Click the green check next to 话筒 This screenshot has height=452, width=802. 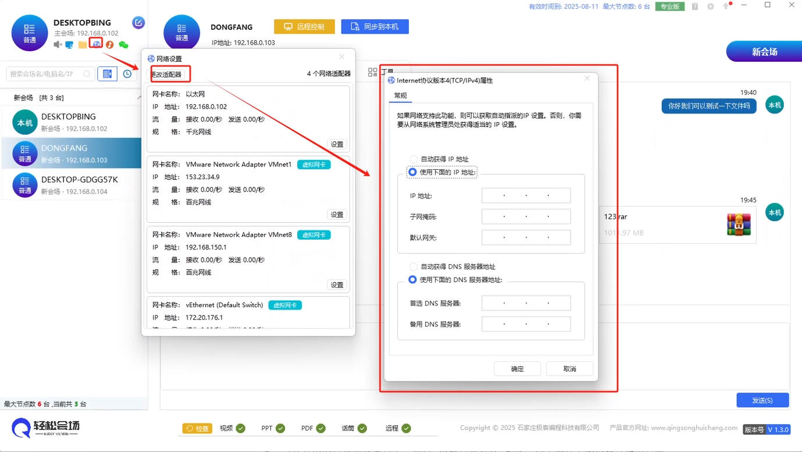tap(362, 428)
